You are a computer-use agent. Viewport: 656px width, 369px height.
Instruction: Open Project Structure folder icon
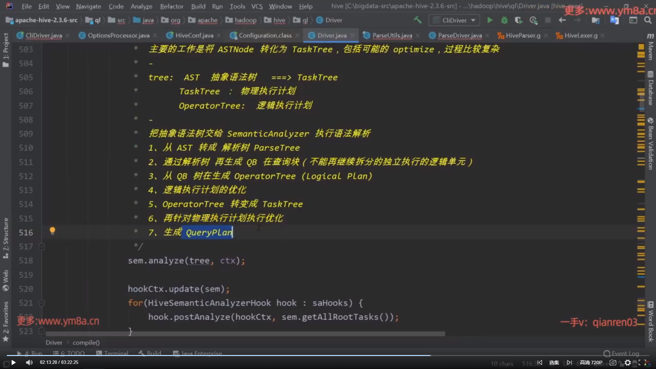596,20
